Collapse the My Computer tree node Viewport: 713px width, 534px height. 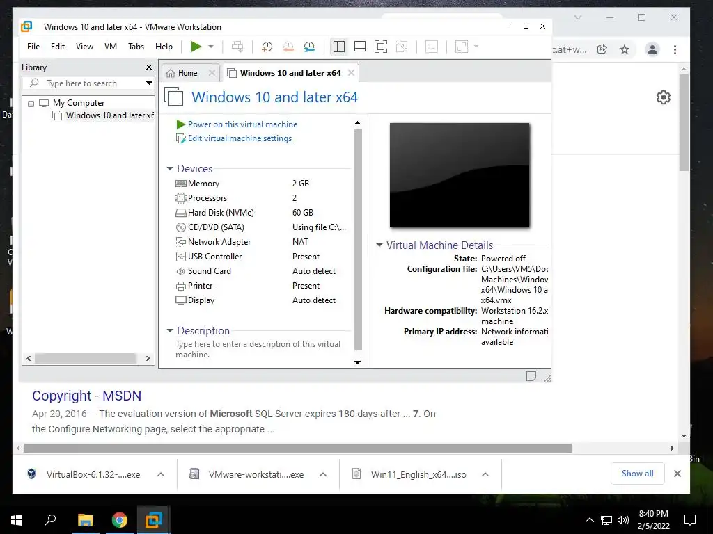click(31, 104)
